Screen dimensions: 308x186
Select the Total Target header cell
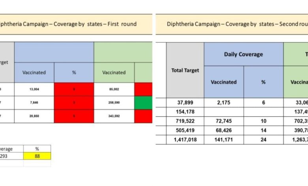pos(185,70)
